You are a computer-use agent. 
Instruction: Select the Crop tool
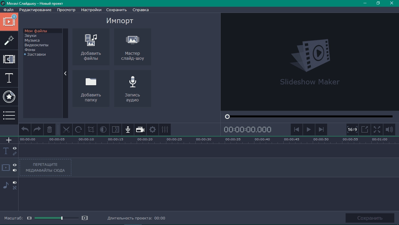click(x=91, y=129)
